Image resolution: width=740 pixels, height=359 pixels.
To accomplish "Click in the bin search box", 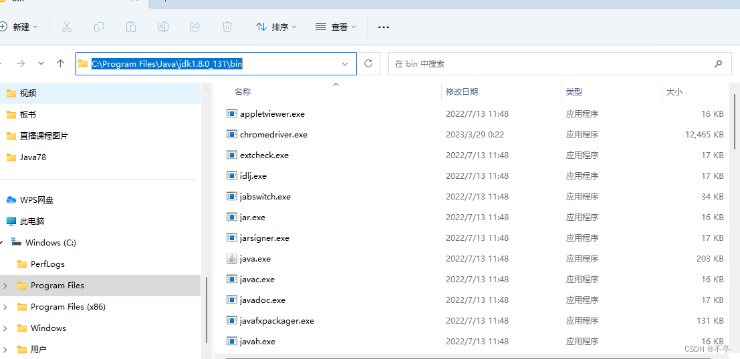I will click(548, 64).
